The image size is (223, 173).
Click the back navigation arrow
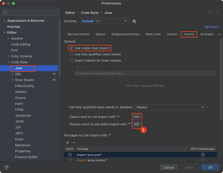[210, 13]
